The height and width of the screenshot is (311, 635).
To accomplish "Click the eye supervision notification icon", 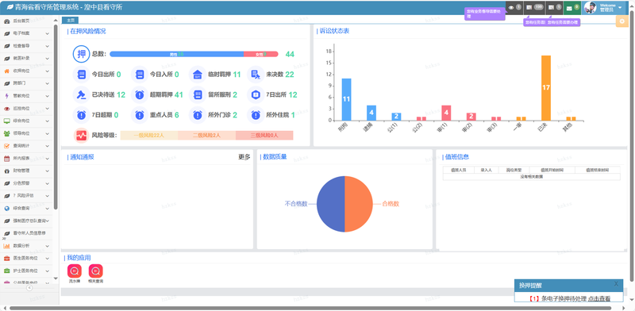I will 510,8.
